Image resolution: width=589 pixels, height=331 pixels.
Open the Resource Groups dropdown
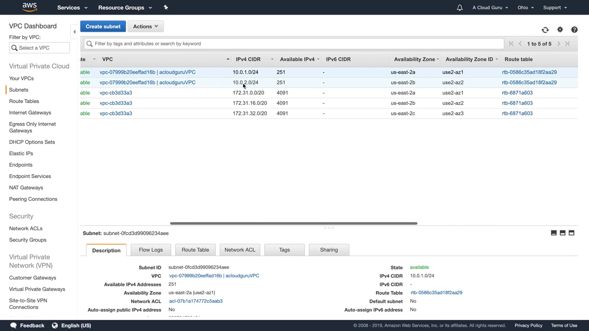125,7
